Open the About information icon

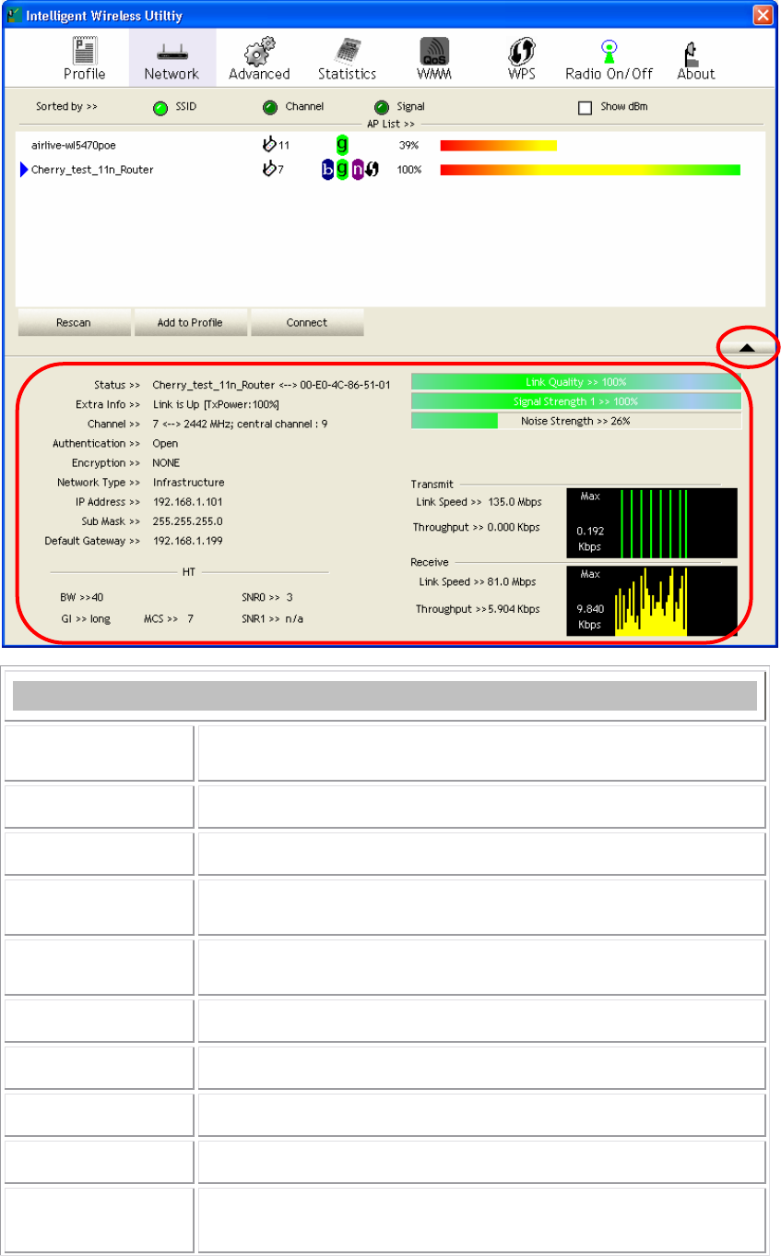pos(695,52)
